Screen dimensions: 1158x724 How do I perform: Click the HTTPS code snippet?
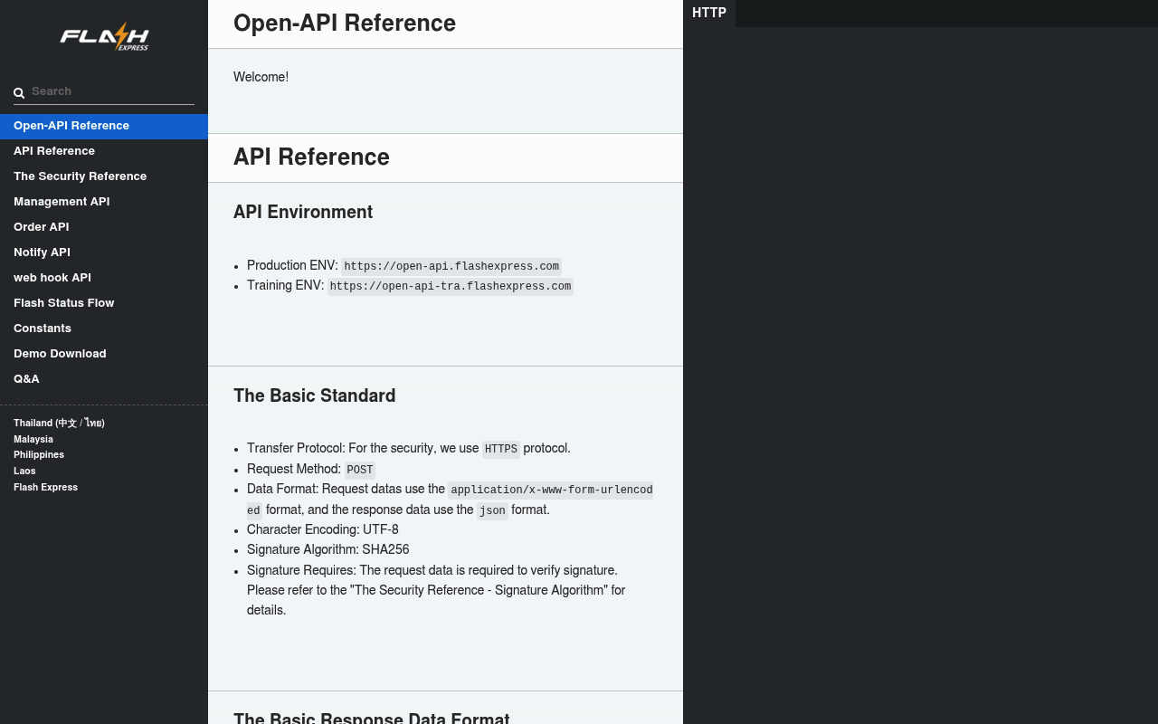point(501,449)
